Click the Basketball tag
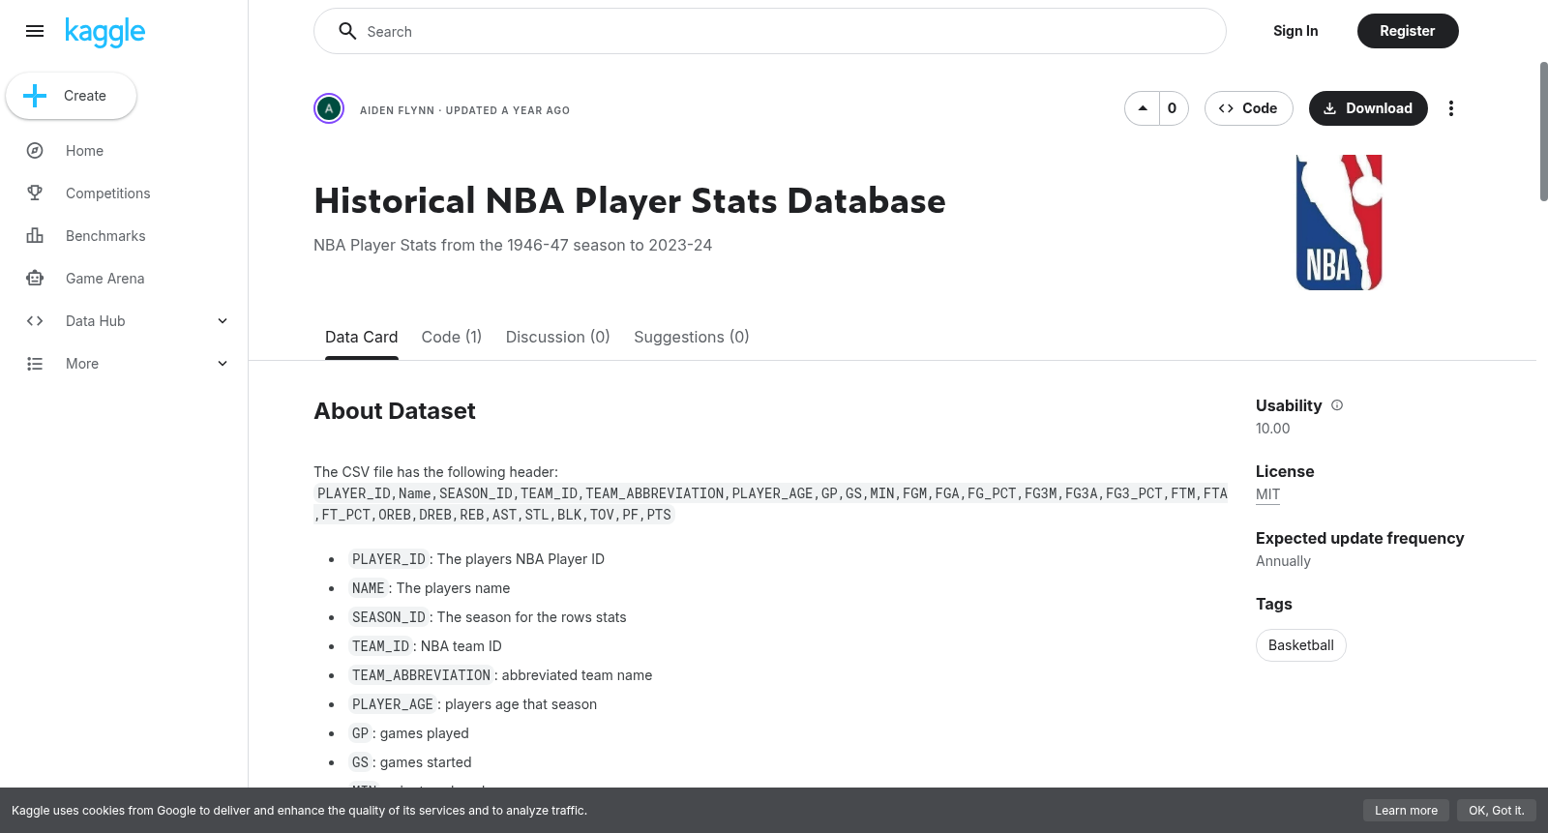This screenshot has width=1548, height=833. click(x=1300, y=645)
